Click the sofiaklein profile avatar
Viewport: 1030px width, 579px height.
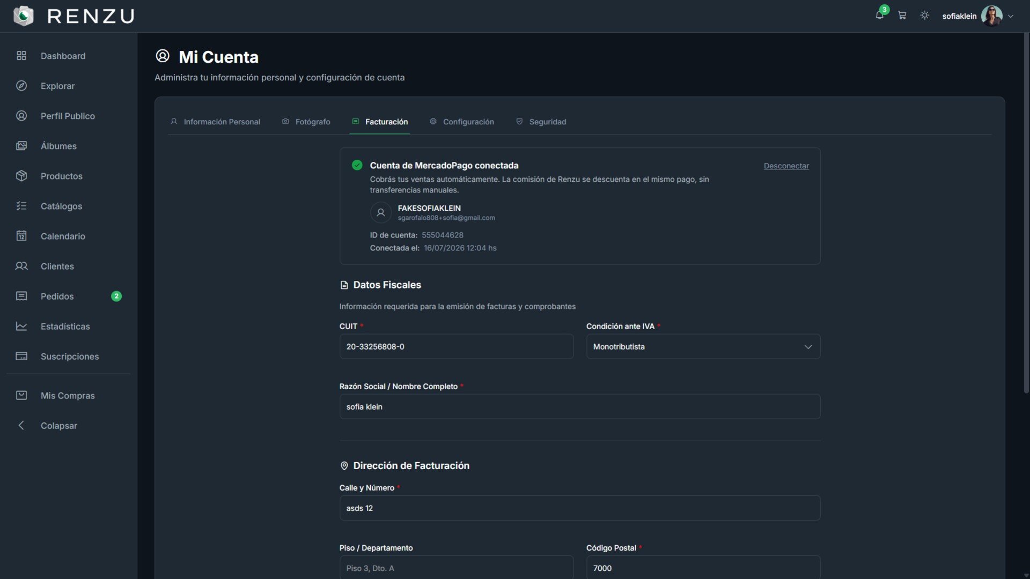[991, 16]
